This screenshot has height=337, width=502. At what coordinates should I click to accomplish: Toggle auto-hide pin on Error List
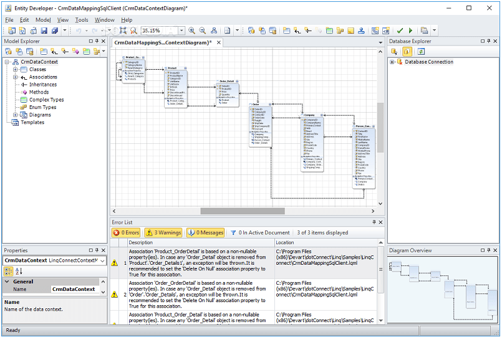[x=374, y=222]
